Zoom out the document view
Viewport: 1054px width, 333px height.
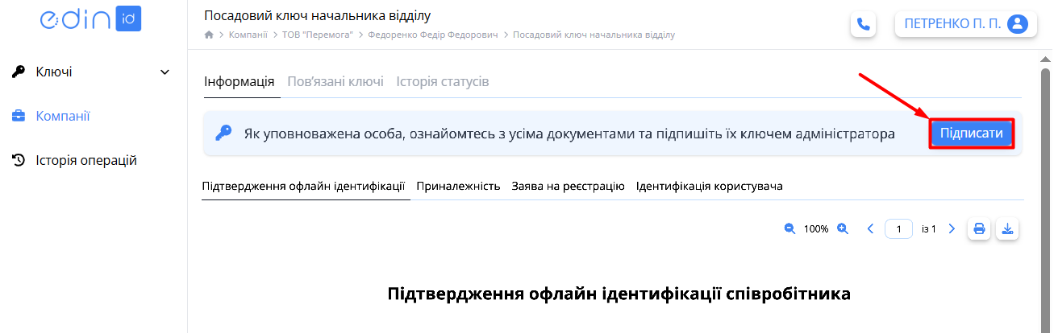(x=789, y=228)
